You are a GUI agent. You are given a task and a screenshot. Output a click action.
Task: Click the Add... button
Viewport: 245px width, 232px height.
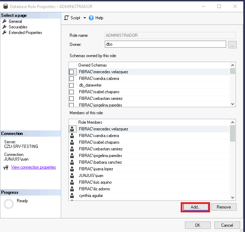195,207
